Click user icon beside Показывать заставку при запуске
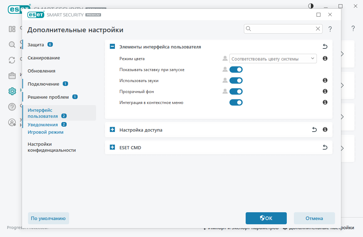 click(x=225, y=69)
